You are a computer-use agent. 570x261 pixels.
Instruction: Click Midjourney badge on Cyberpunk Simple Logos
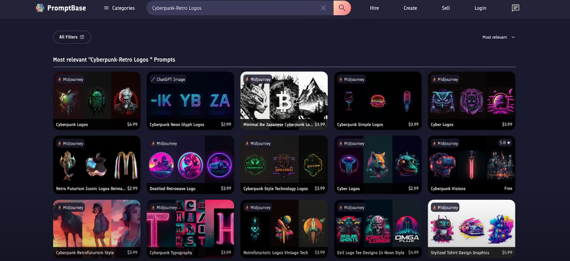351,79
